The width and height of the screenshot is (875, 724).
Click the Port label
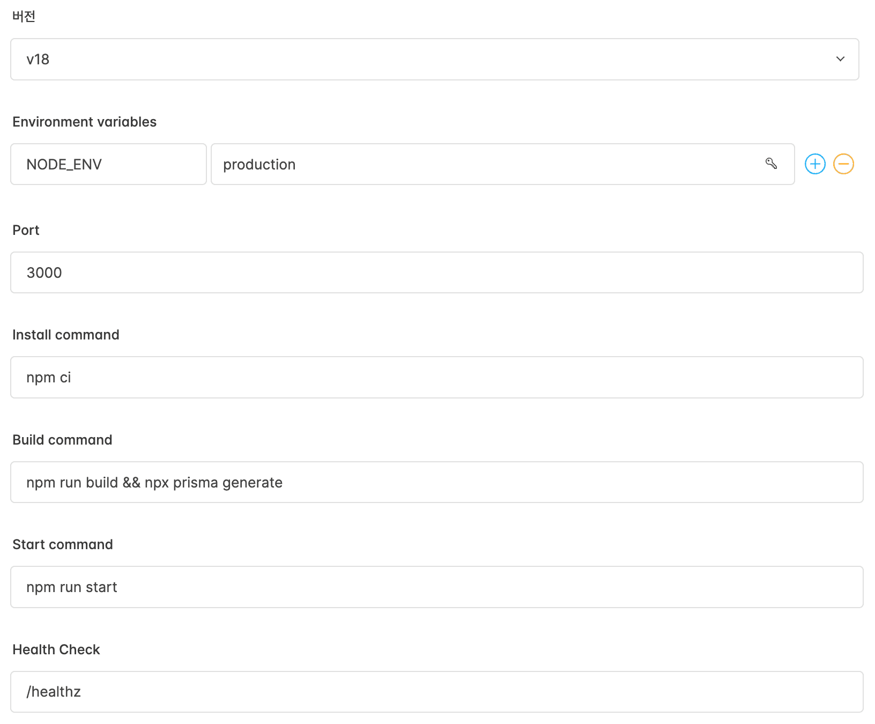(26, 230)
